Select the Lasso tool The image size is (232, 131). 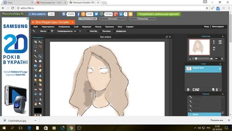(x=40, y=47)
